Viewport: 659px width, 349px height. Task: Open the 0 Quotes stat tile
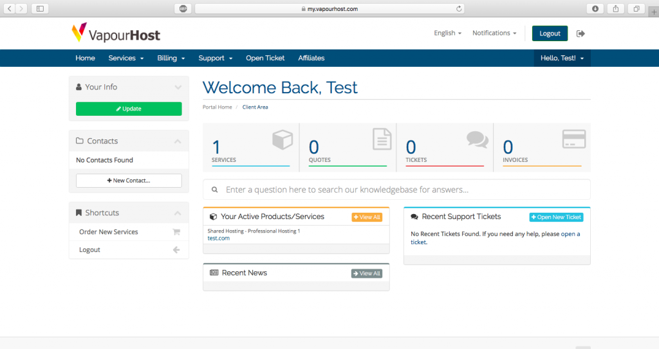point(348,147)
